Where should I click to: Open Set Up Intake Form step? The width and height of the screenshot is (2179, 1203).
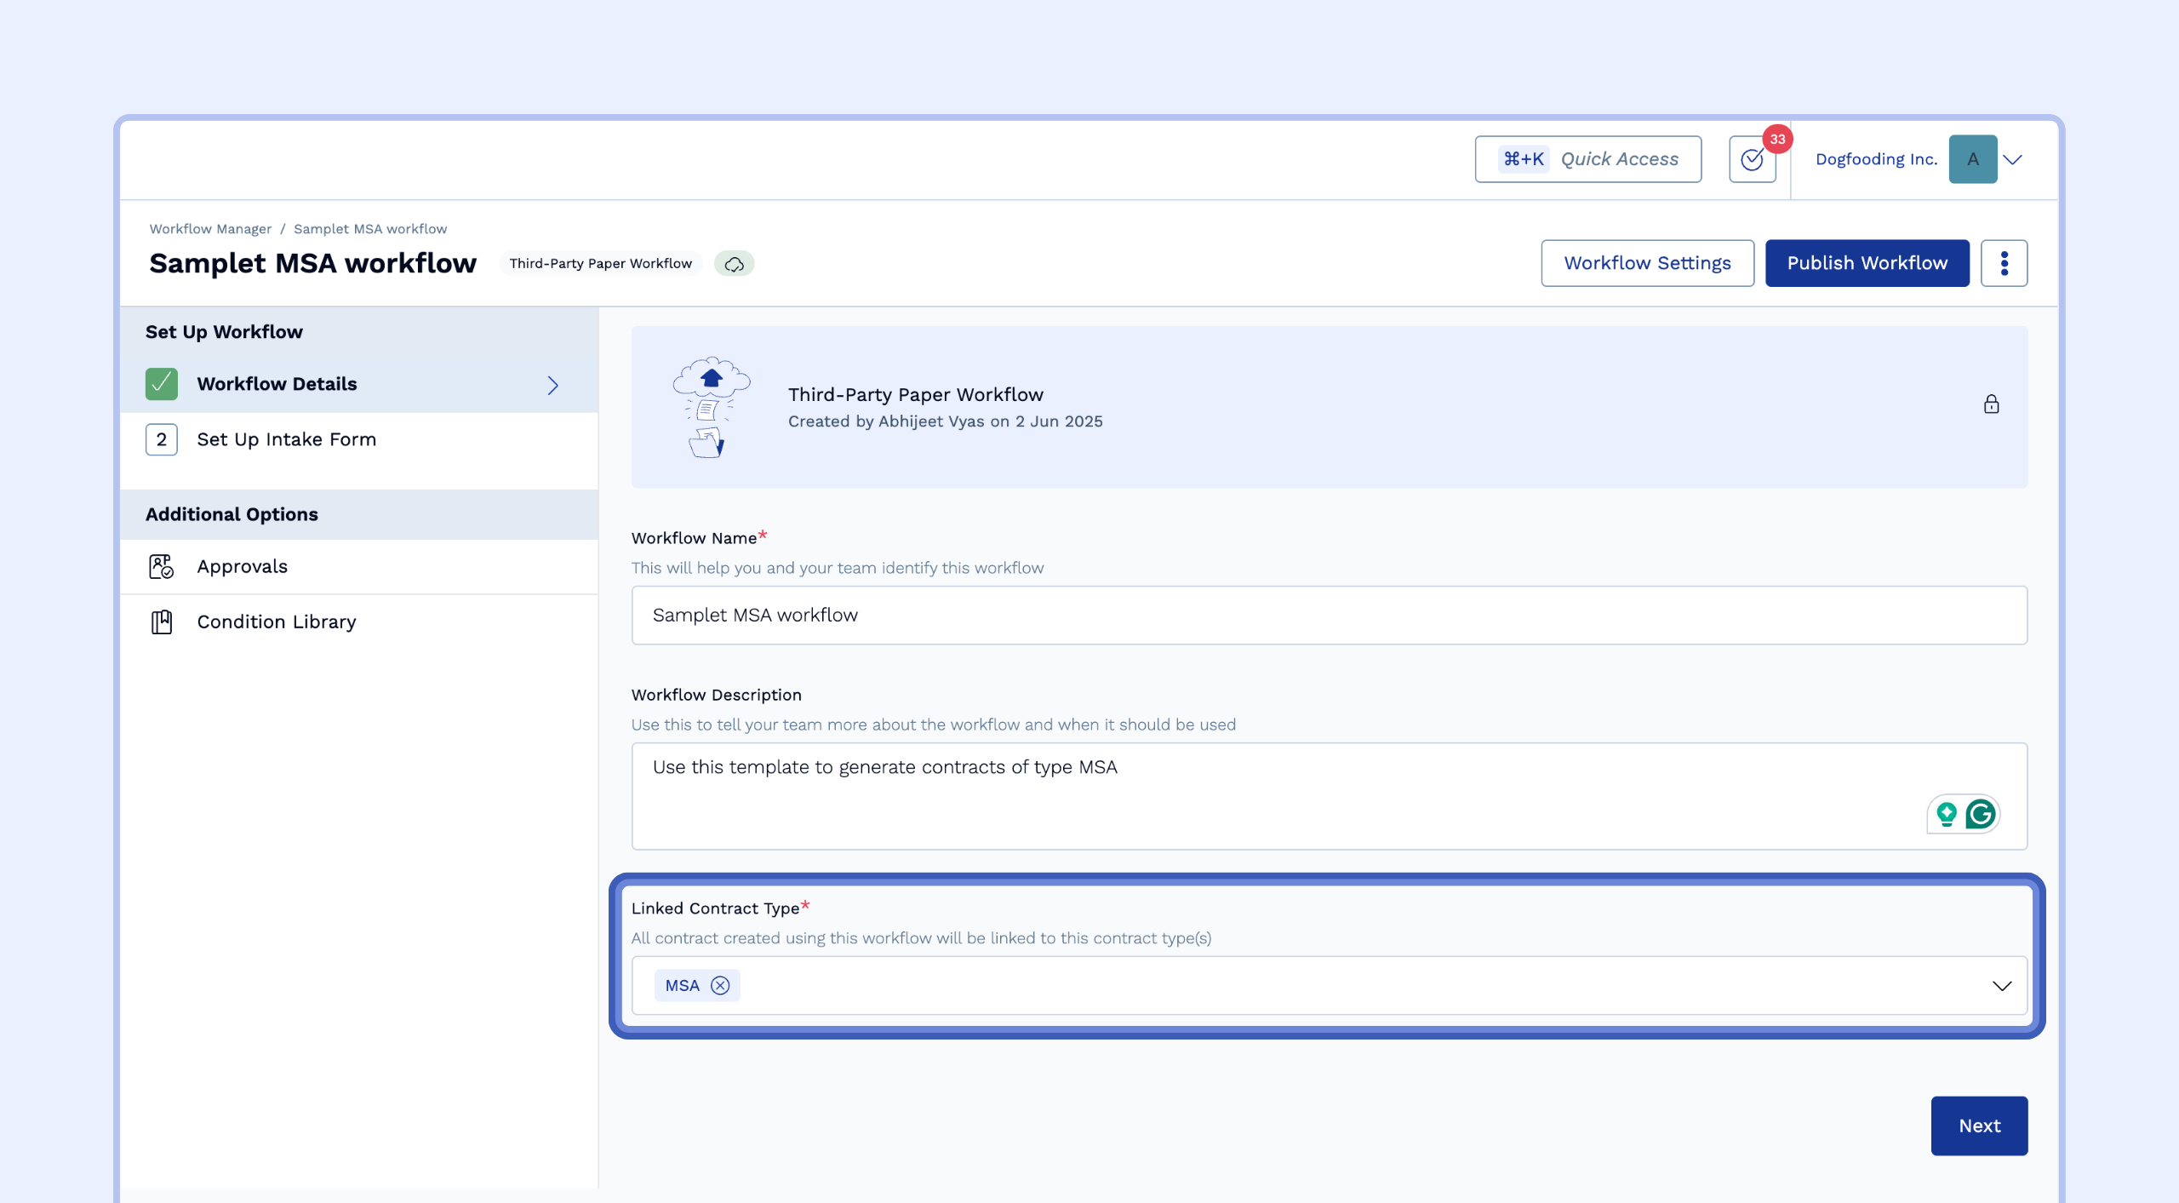tap(286, 439)
